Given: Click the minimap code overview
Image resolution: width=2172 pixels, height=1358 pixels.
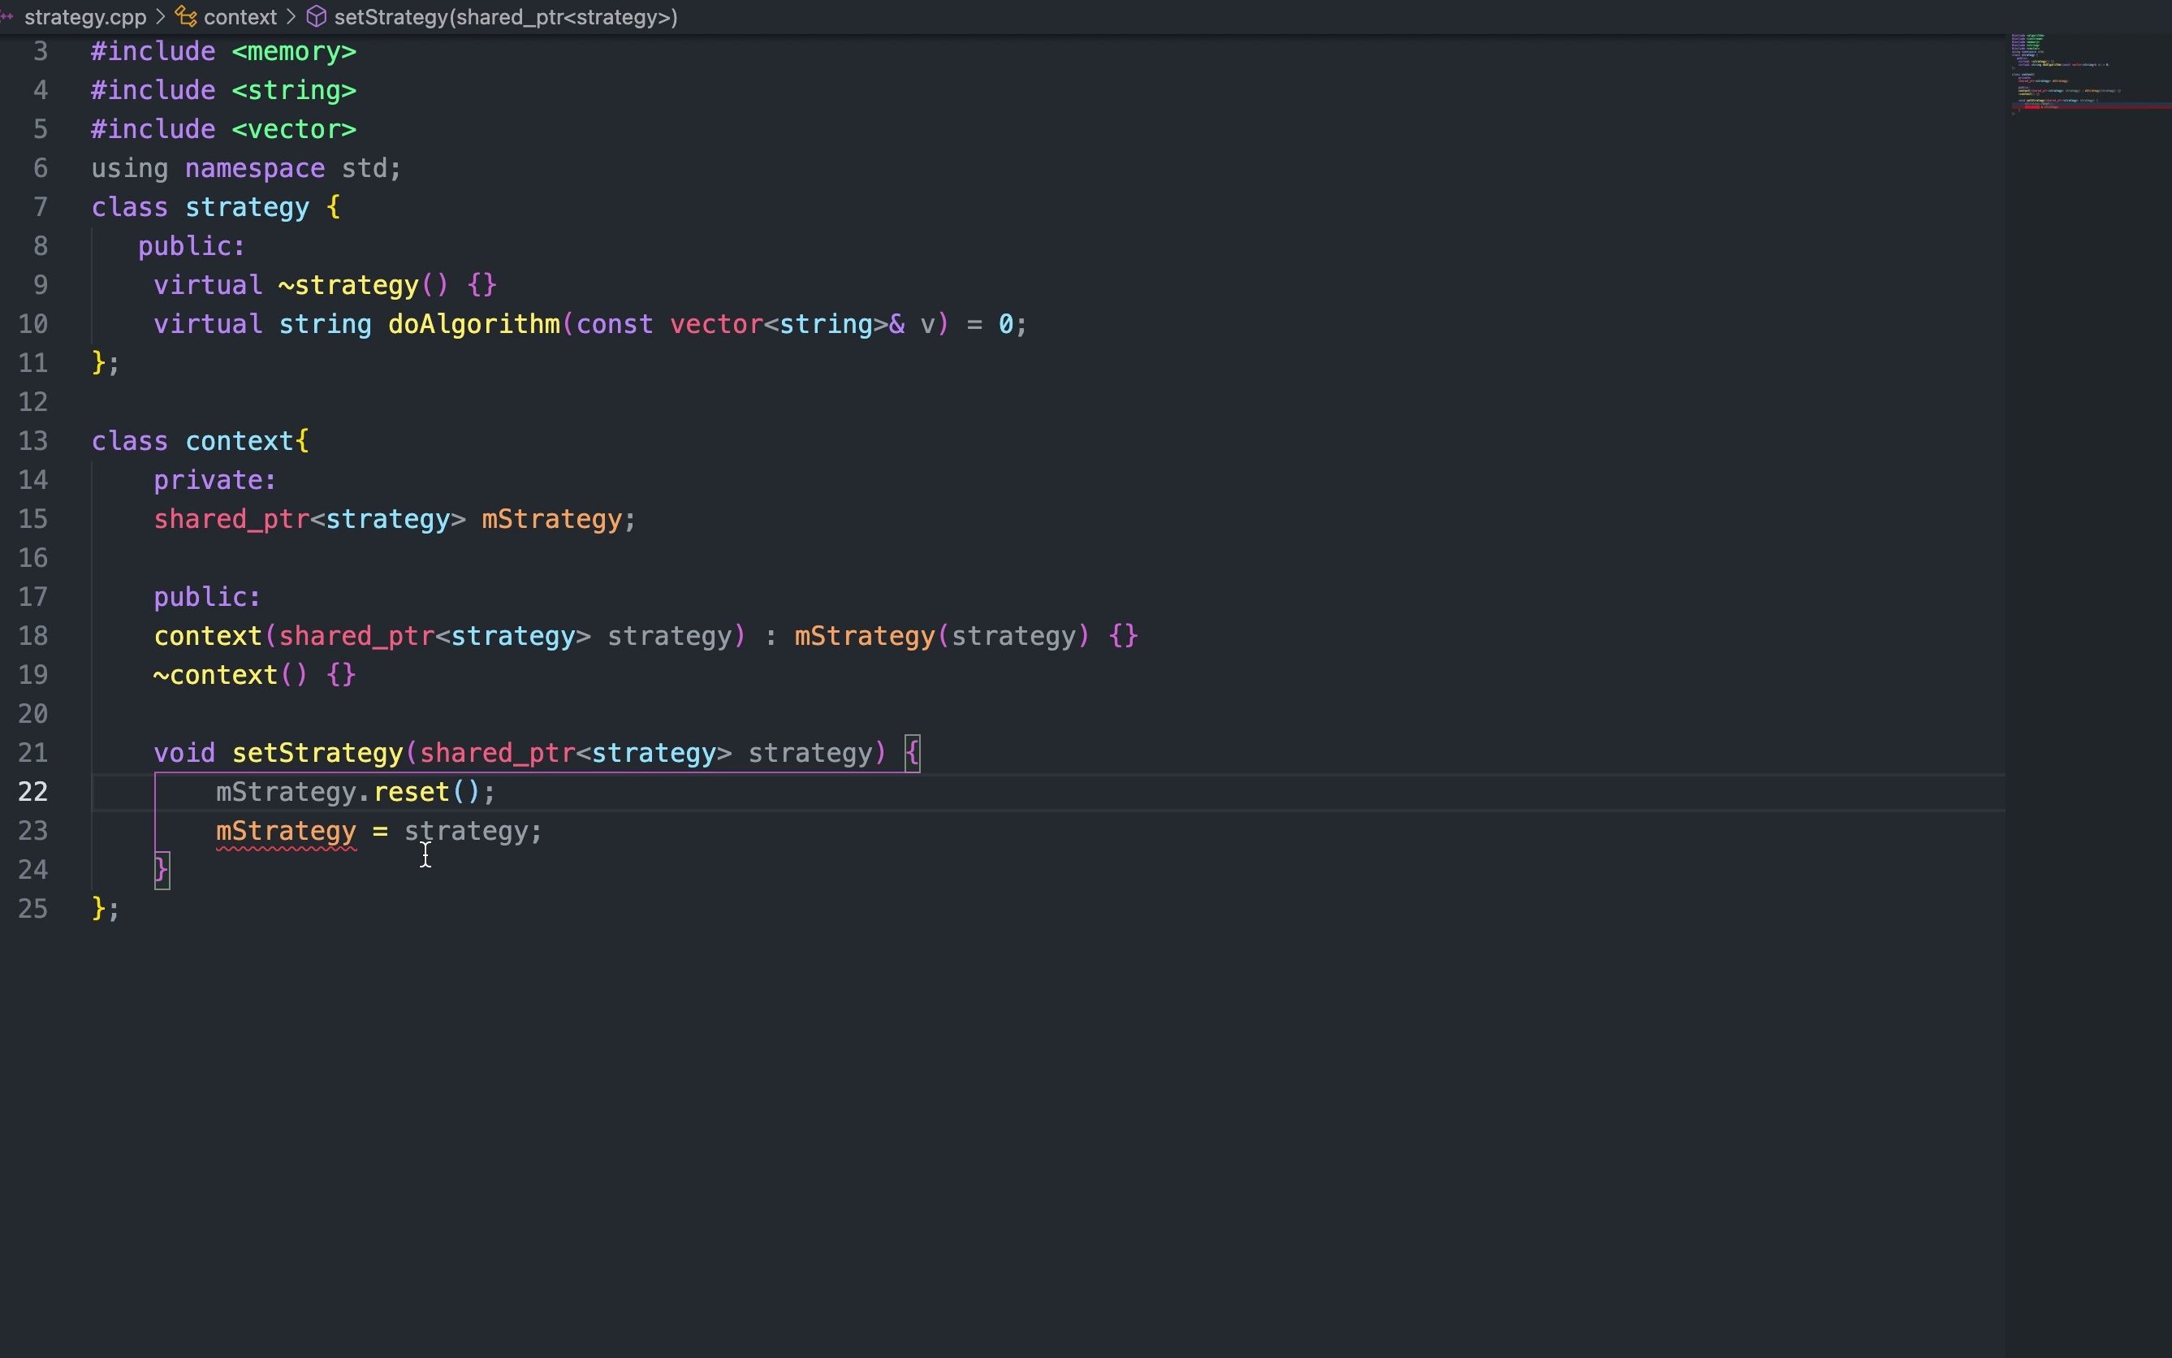Looking at the screenshot, I should (2065, 71).
